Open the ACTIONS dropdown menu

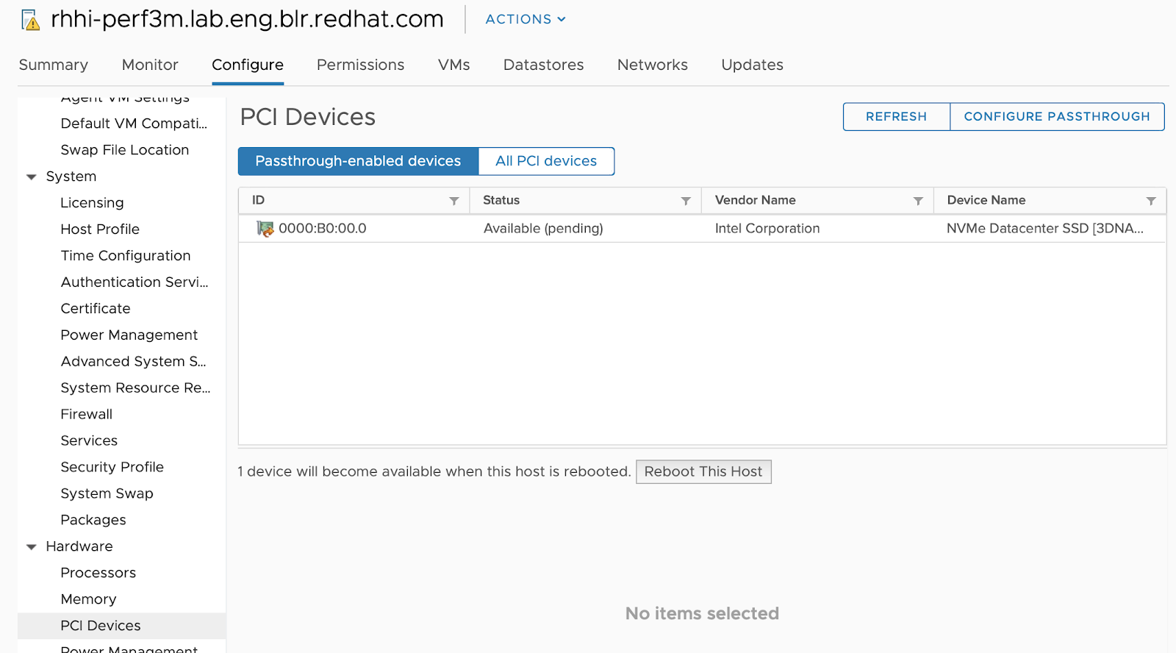pos(526,19)
